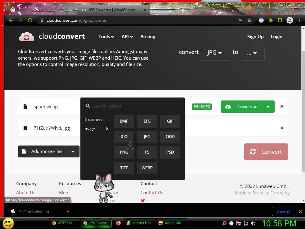Click the striped circular extension icon in toolbar
Viewport: 305px width, 229px height.
point(261,20)
